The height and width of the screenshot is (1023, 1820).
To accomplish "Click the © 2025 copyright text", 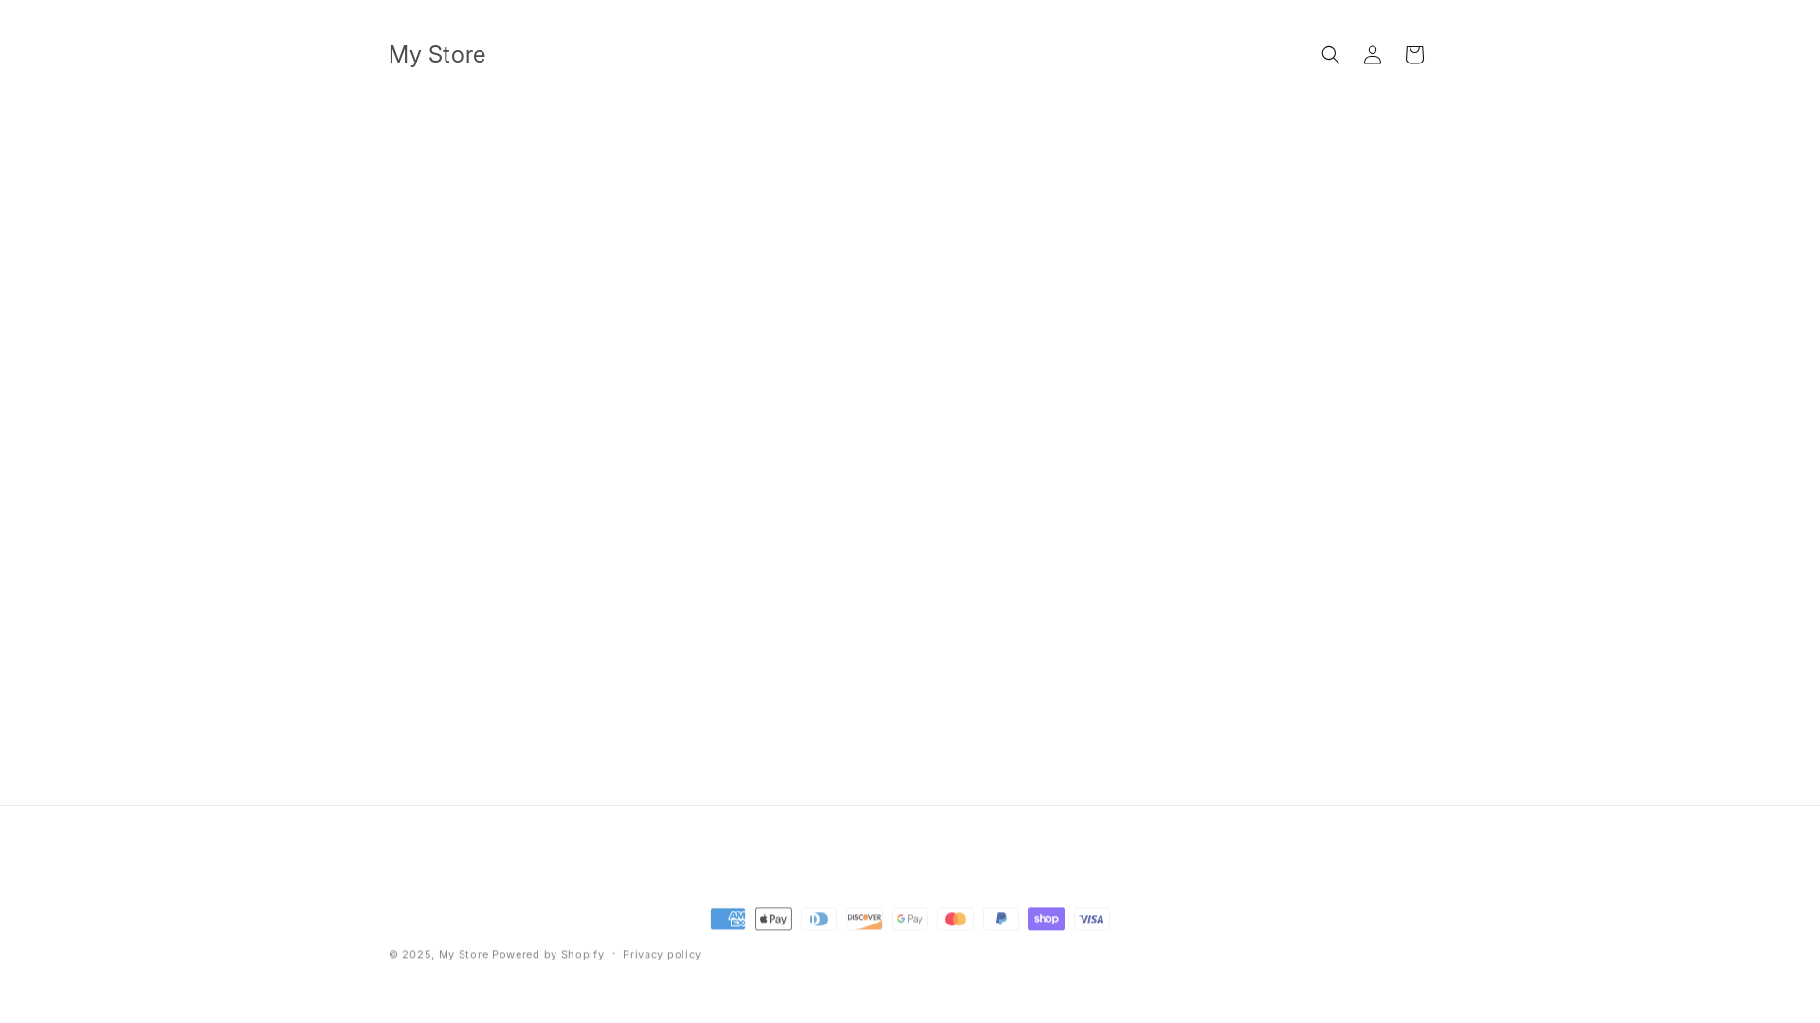I will pyautogui.click(x=411, y=954).
